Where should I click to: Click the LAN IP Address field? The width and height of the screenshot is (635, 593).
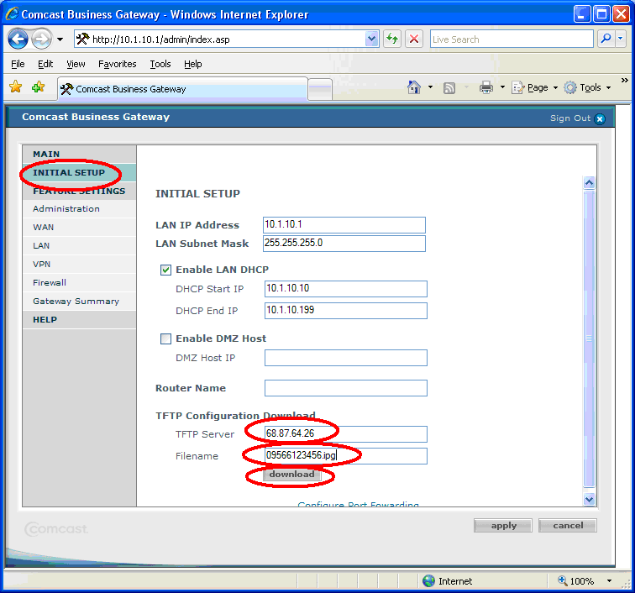click(344, 225)
